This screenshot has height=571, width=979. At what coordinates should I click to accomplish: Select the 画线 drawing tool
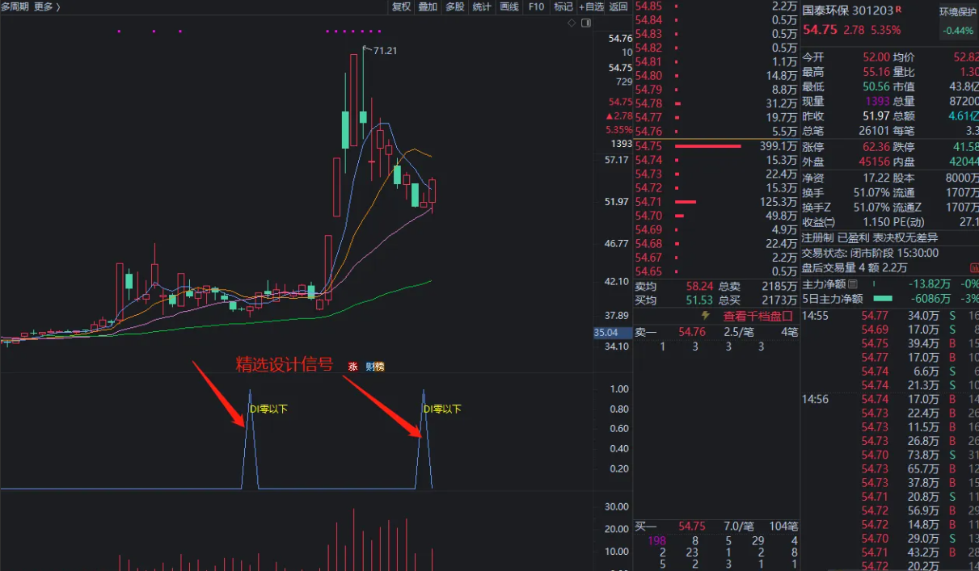point(508,6)
